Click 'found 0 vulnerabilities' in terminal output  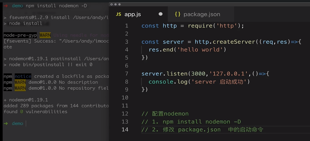pos(35,112)
